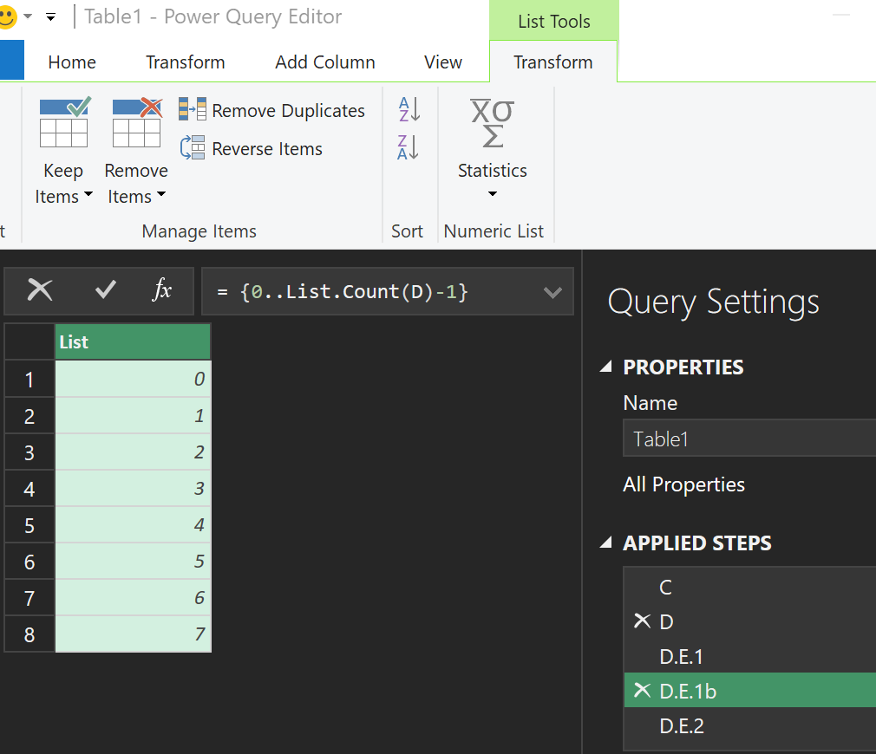Click the List Tools contextual header
This screenshot has height=754, width=876.
tap(553, 21)
